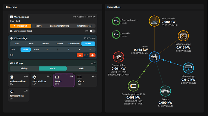The width and height of the screenshot is (208, 116).
Task: Turn on the Terrassenlicht switch card
Action: (x=19, y=95)
